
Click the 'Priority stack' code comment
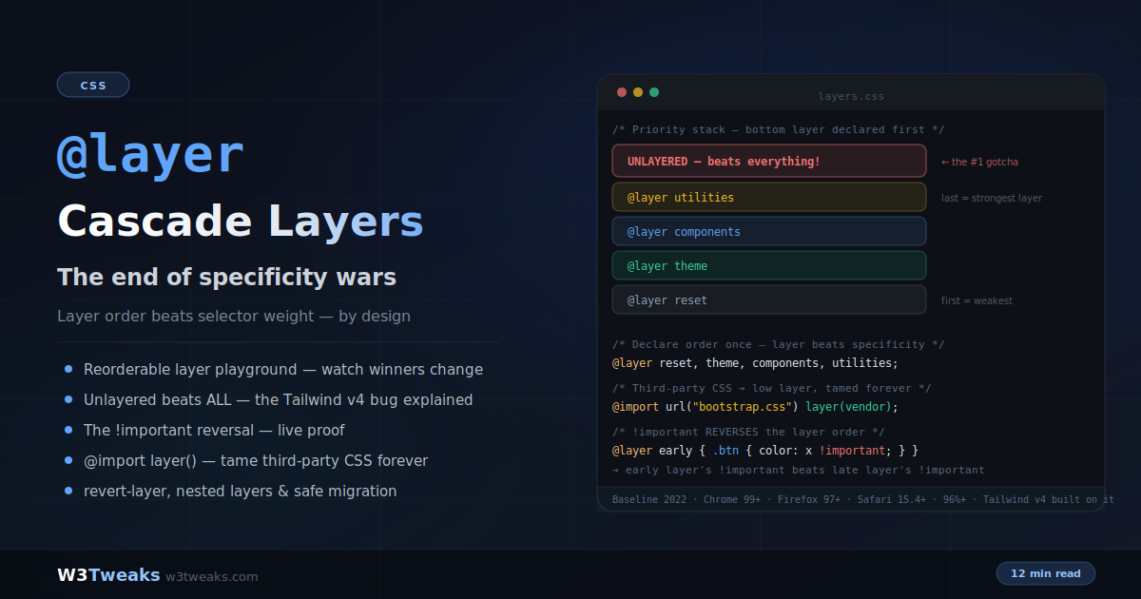[778, 129]
